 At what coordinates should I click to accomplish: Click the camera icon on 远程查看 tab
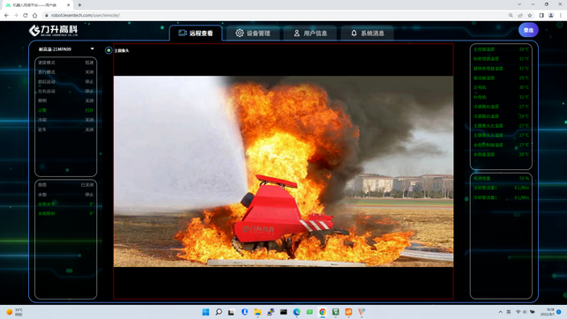coord(183,33)
